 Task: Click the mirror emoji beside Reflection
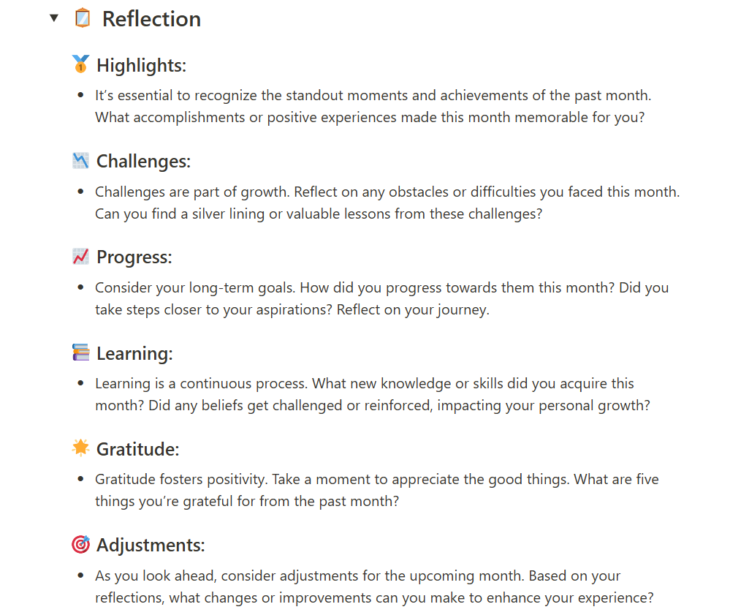point(83,18)
